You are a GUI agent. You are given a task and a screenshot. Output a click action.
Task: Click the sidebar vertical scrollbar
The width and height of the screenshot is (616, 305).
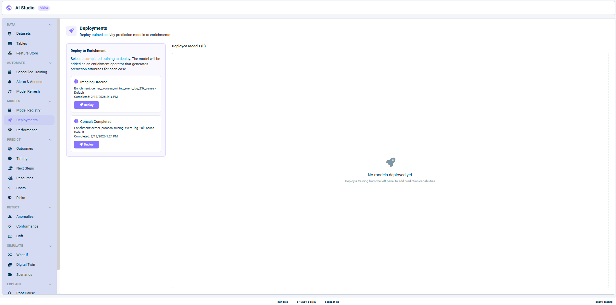[58, 144]
